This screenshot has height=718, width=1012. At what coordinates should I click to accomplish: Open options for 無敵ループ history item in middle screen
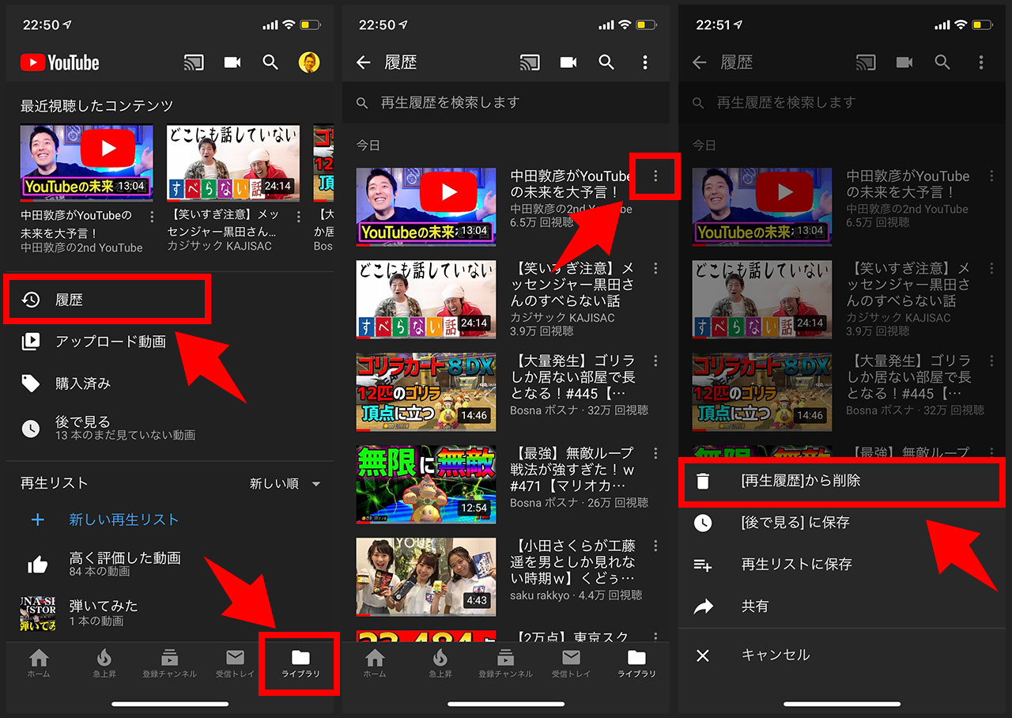[655, 453]
